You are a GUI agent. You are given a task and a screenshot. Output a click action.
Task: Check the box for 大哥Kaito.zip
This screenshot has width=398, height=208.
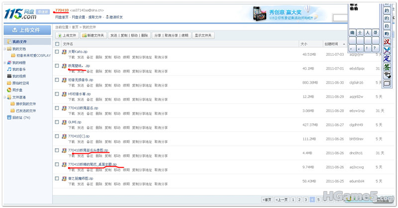(x=57, y=52)
